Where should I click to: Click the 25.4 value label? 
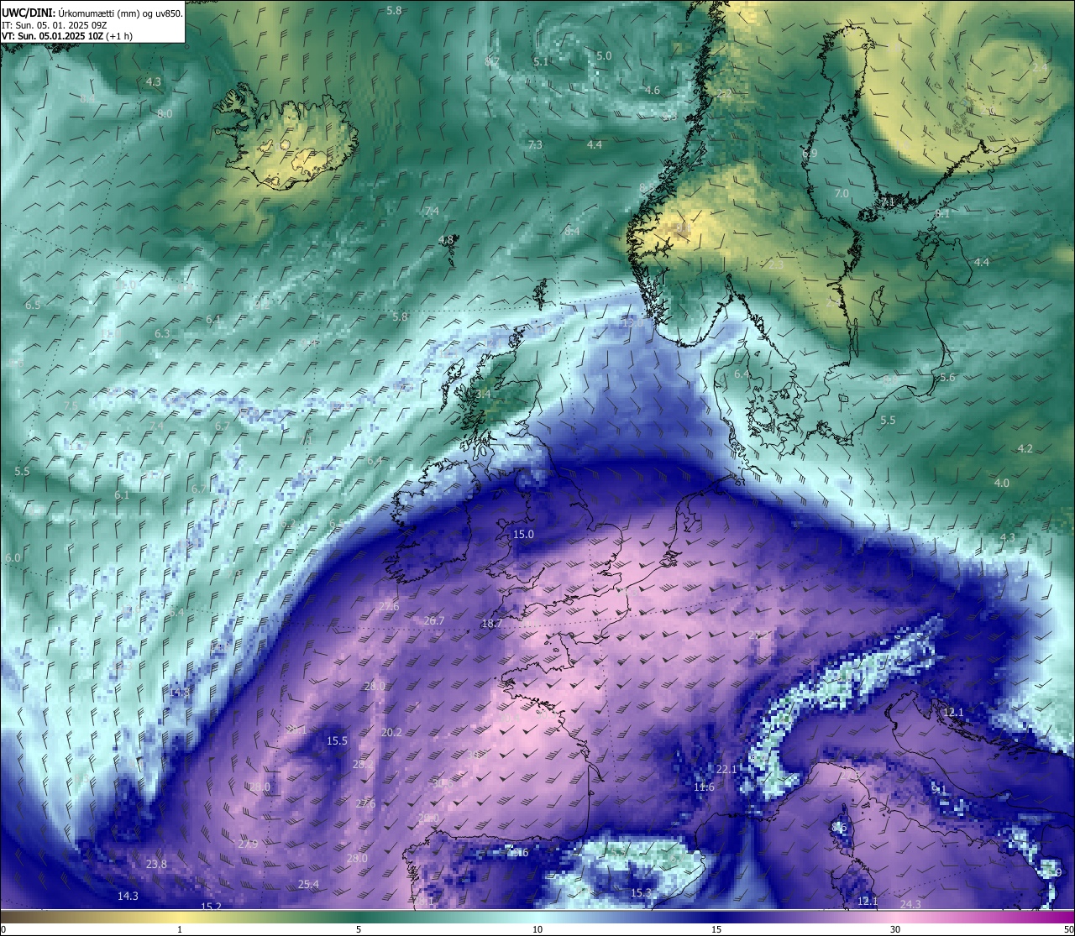tap(308, 884)
